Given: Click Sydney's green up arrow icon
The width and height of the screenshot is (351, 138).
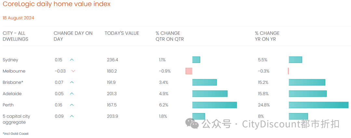Looking at the screenshot, I should 72,60.
